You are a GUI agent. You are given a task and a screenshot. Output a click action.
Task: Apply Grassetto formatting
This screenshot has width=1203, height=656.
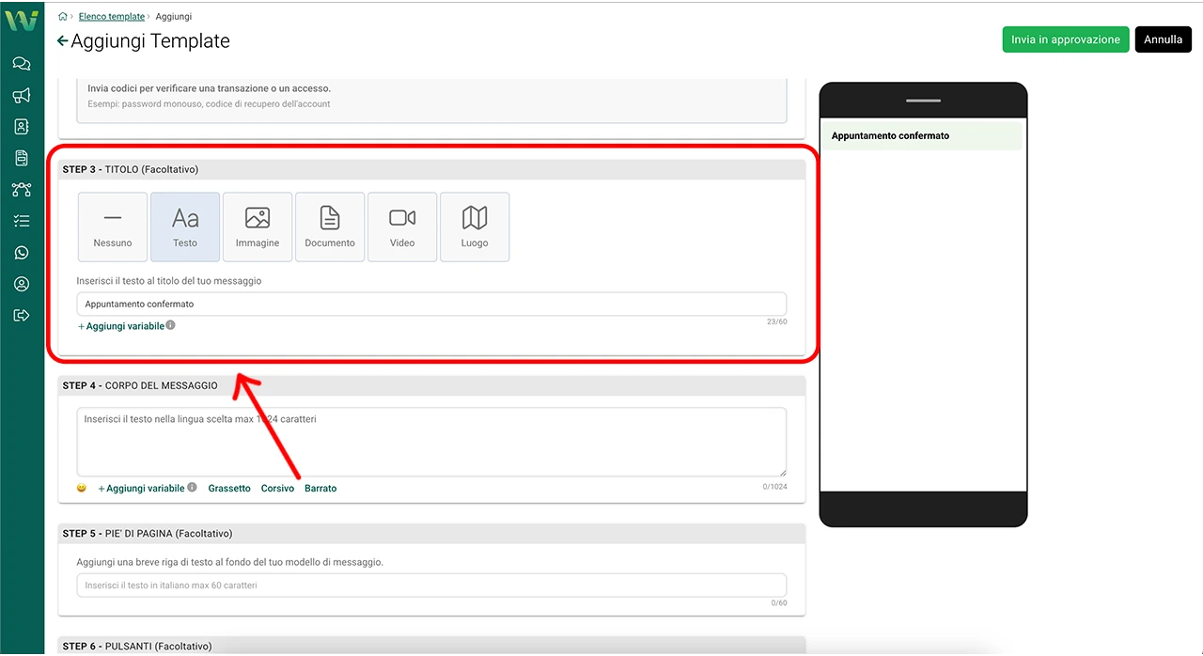[229, 489]
